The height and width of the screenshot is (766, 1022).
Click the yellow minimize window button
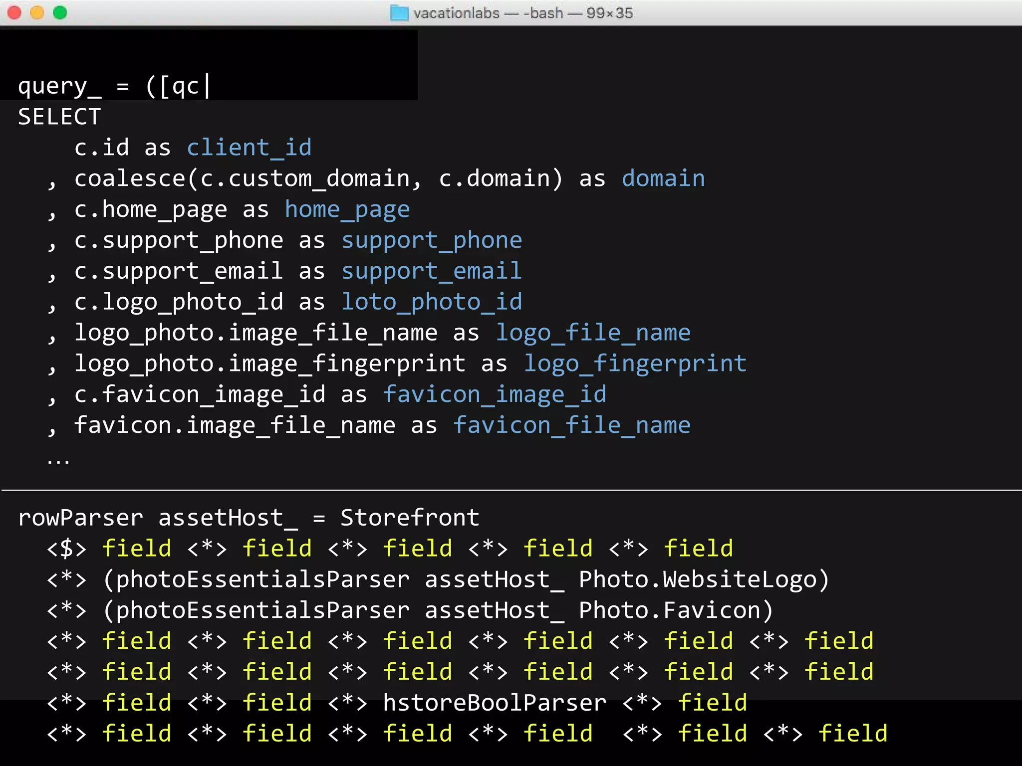37,12
